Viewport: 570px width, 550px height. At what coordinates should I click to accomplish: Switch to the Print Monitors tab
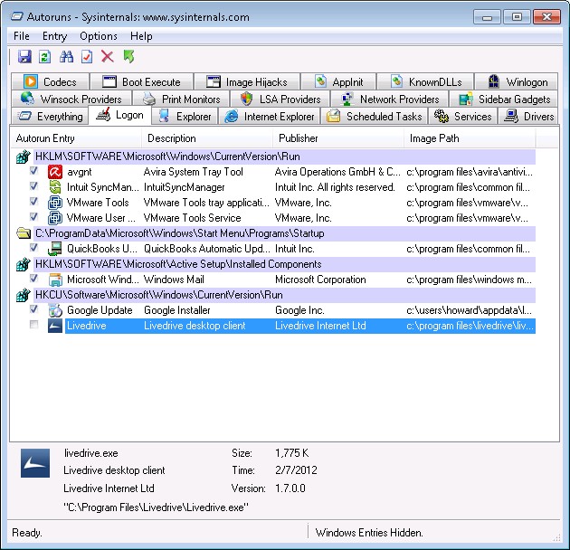pos(181,99)
